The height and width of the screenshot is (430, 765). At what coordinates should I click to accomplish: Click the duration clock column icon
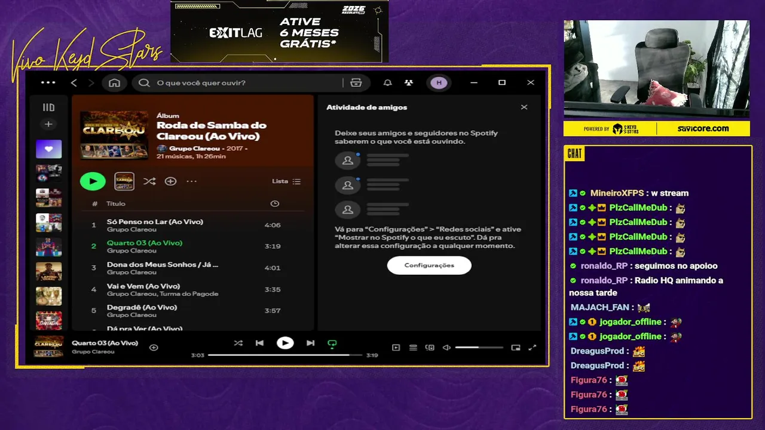(x=275, y=204)
